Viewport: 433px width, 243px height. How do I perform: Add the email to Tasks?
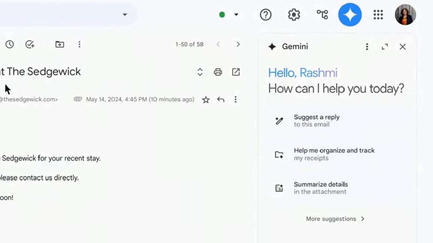(x=30, y=44)
